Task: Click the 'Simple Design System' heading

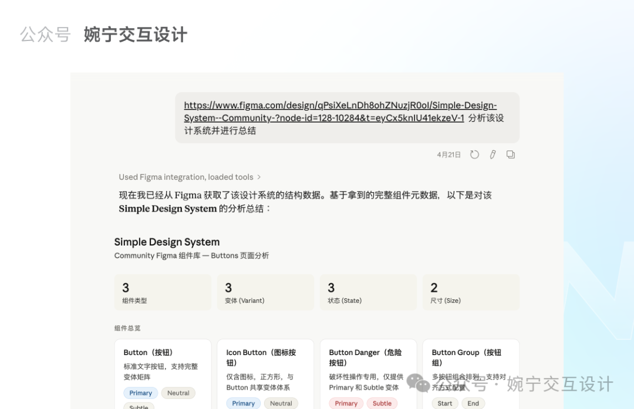Action: click(167, 242)
